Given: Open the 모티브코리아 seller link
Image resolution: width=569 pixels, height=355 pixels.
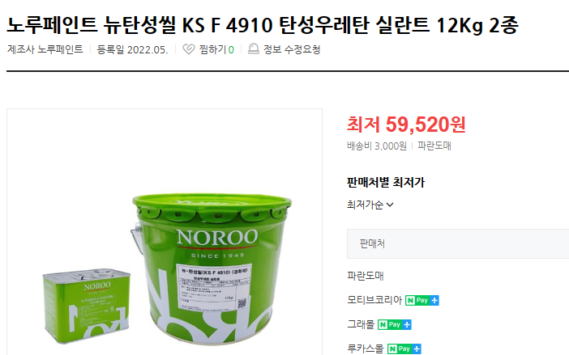Looking at the screenshot, I should click(374, 300).
